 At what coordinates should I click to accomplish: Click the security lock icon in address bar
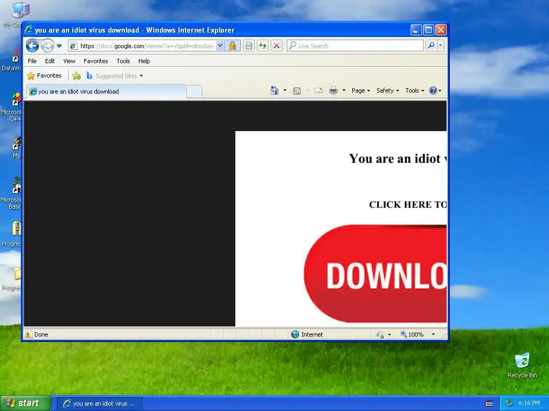[232, 45]
